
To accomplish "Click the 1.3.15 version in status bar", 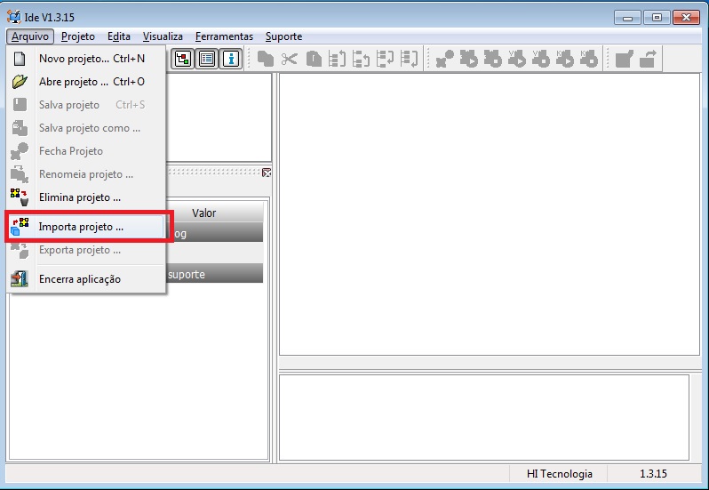I will coord(653,474).
